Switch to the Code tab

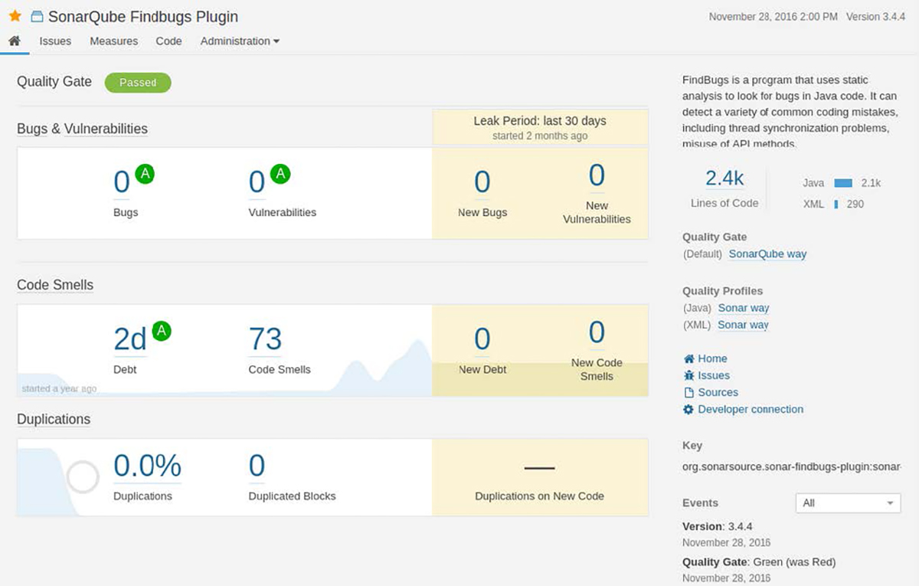point(168,41)
